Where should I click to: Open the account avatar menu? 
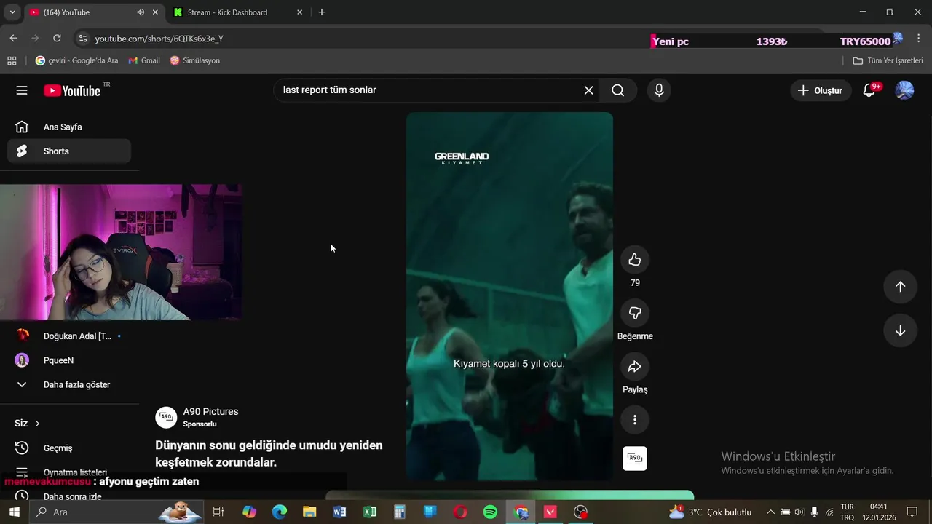[x=904, y=90]
